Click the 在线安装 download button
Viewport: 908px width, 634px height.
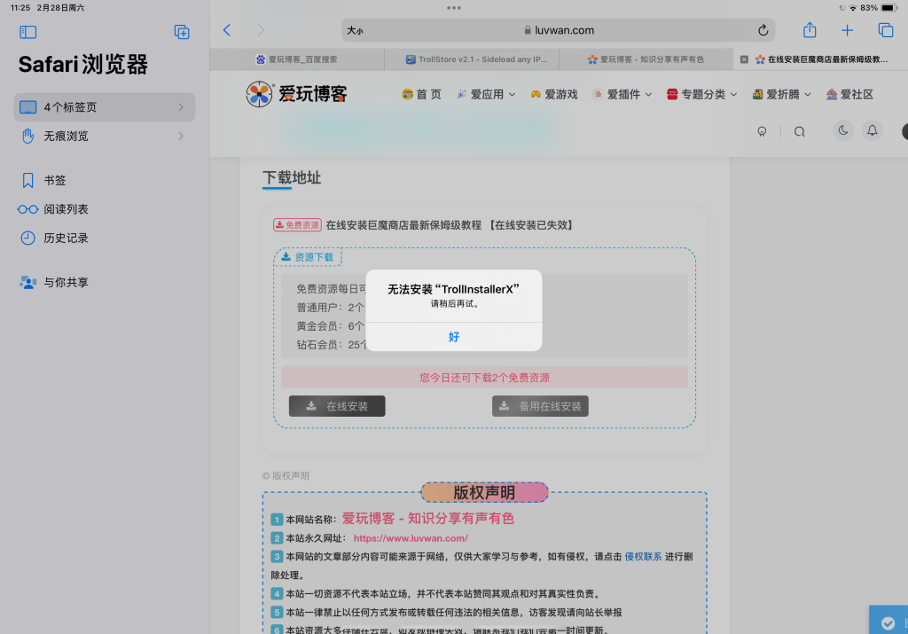(337, 405)
